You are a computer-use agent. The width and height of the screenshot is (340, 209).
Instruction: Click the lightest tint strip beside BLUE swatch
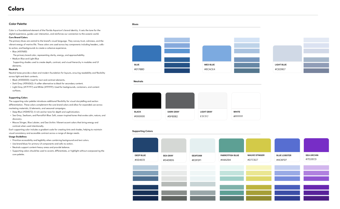click(x=177, y=40)
